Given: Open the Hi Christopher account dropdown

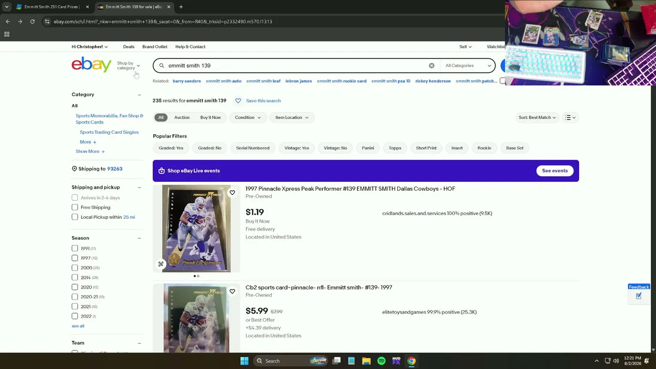Looking at the screenshot, I should tap(90, 47).
